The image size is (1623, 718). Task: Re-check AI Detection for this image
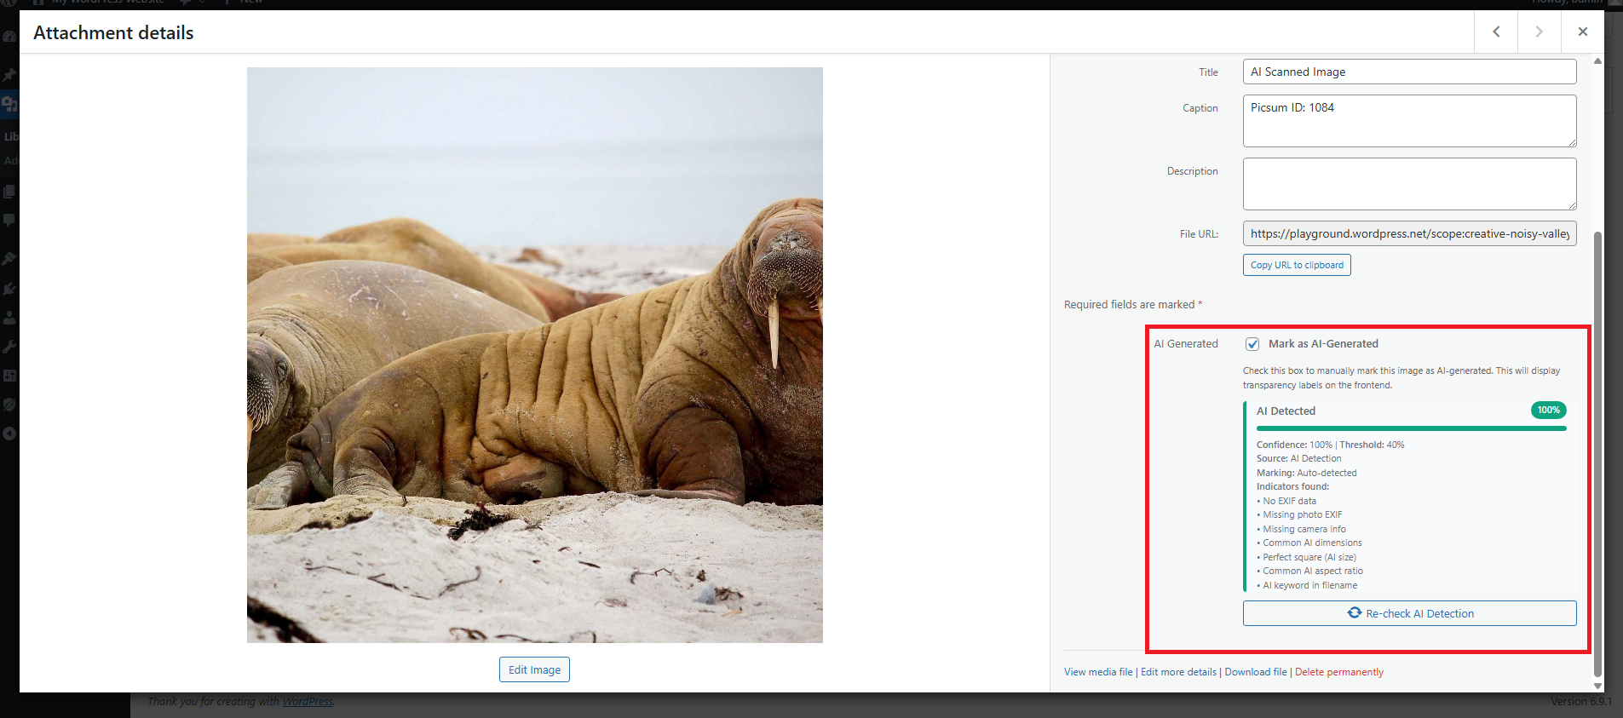[1409, 613]
